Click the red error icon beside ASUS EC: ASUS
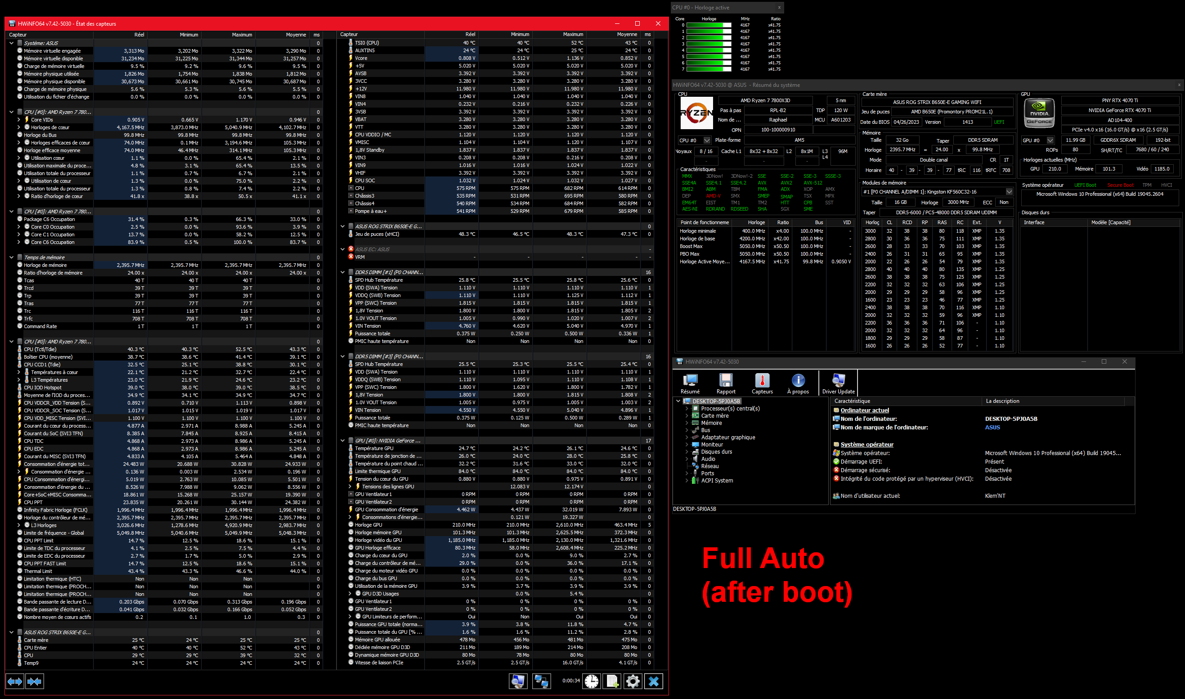1185x699 pixels. click(x=351, y=249)
